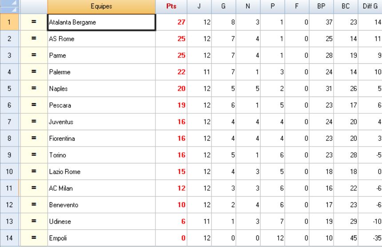The height and width of the screenshot is (247, 382).
Task: Select the equals trend icon for Juventus
Action: pos(34,121)
